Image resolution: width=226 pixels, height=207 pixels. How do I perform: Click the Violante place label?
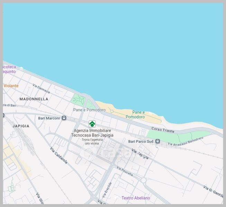pos(11,86)
